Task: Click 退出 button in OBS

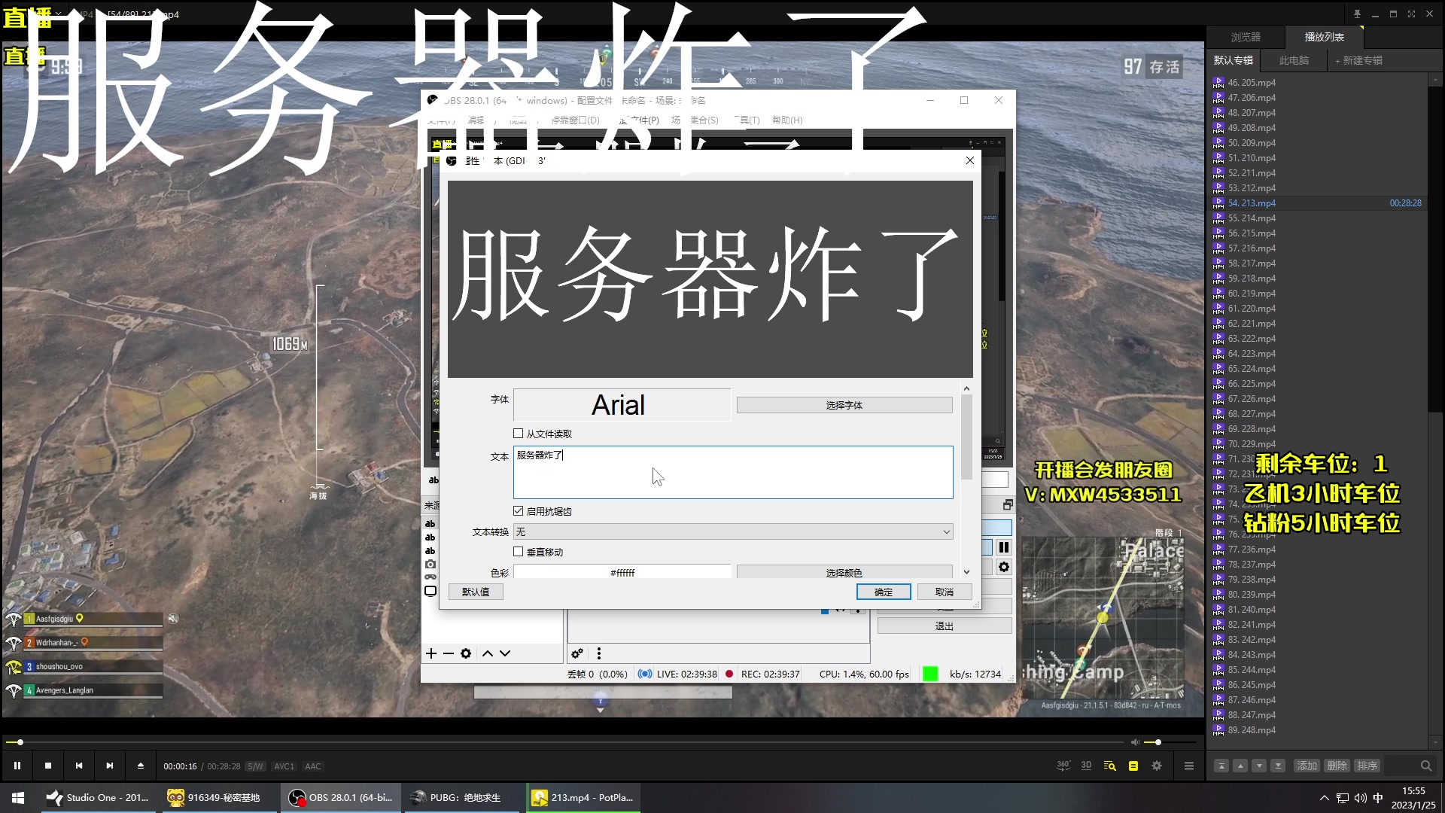Action: [945, 626]
